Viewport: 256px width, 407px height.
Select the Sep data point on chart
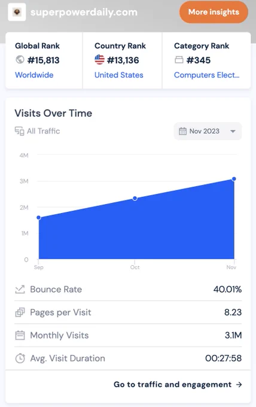[x=39, y=217]
